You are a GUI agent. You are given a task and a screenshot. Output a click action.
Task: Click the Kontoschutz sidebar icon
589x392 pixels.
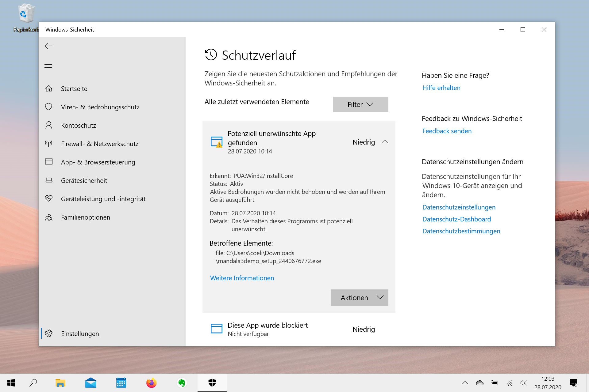tap(49, 125)
